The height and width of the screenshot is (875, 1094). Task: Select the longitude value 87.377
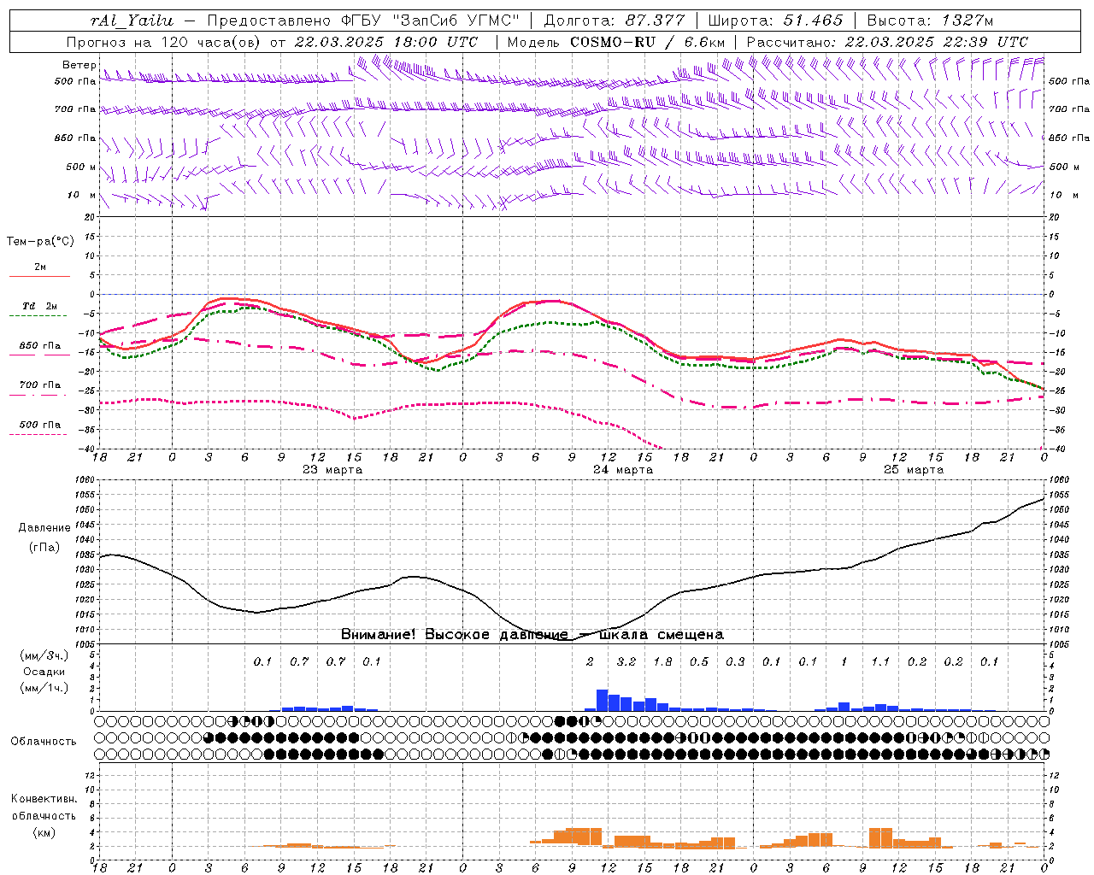[x=654, y=21]
